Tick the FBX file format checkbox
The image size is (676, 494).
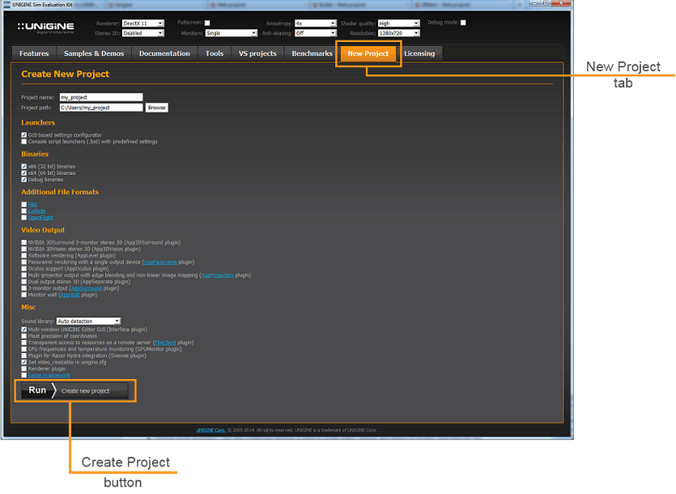click(24, 205)
